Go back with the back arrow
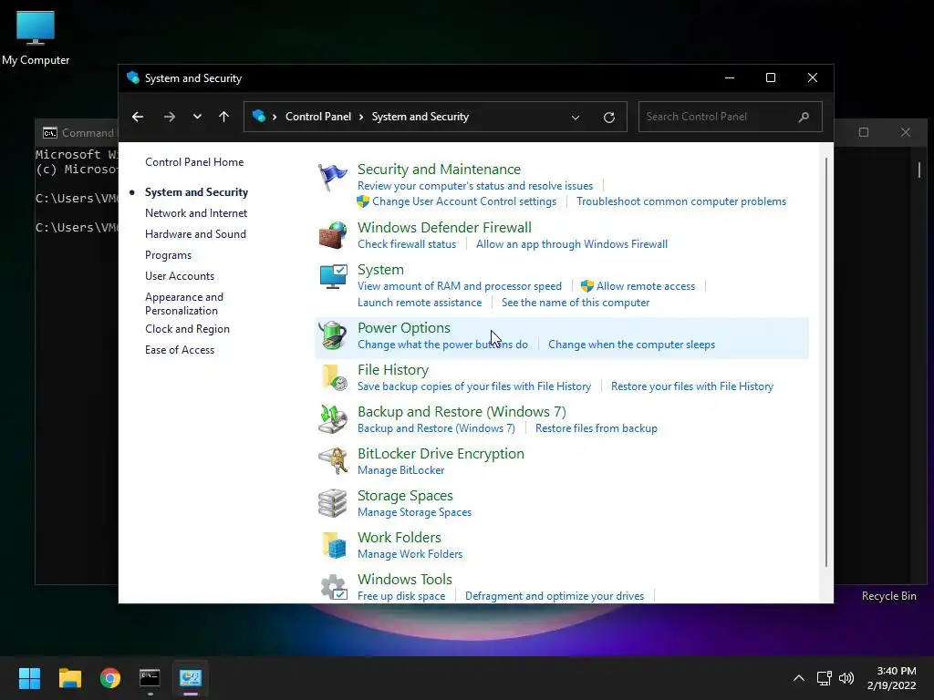 click(x=138, y=117)
